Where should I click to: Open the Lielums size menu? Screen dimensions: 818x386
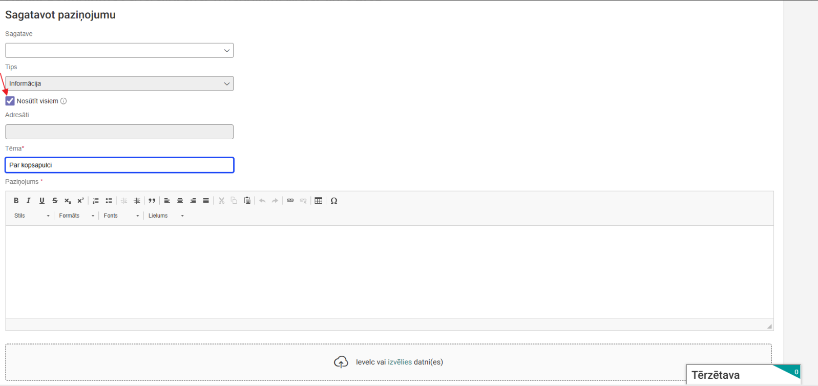[166, 216]
